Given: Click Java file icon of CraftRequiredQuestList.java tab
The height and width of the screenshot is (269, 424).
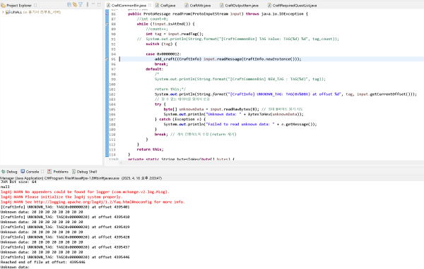Looking at the screenshot, I should [x=270, y=5].
